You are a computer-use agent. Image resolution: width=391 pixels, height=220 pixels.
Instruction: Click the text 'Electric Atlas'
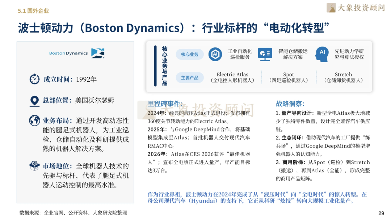(x=232, y=75)
